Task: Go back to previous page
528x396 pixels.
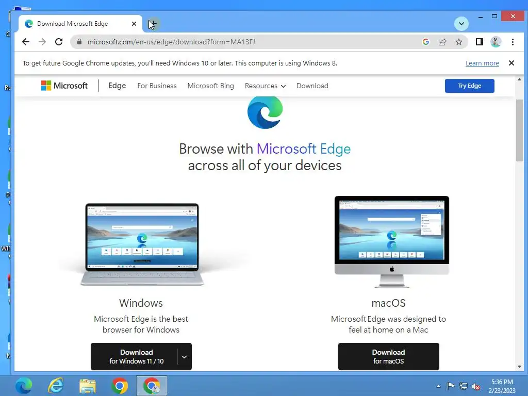Action: [26, 42]
